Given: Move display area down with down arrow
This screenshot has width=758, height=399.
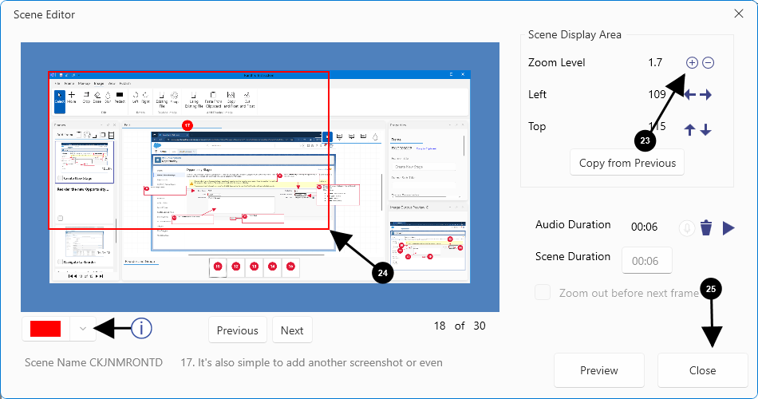Looking at the screenshot, I should pos(705,129).
